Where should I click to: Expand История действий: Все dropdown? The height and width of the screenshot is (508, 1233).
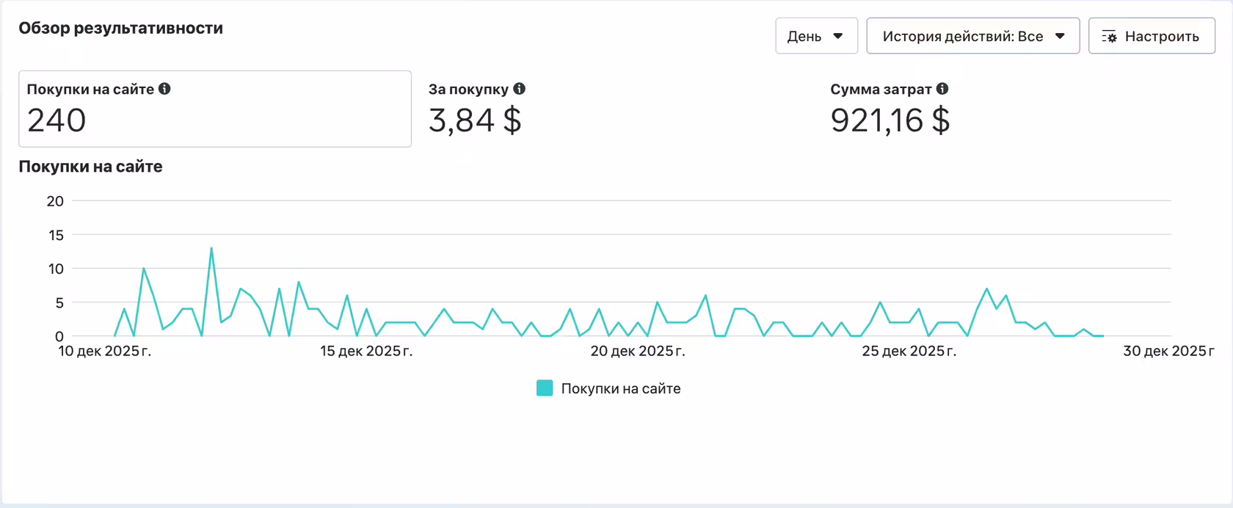coord(973,36)
